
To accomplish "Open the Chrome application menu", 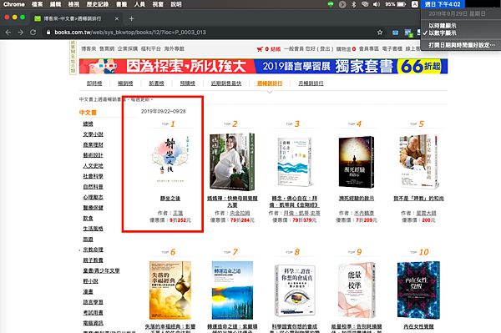I will (x=14, y=4).
